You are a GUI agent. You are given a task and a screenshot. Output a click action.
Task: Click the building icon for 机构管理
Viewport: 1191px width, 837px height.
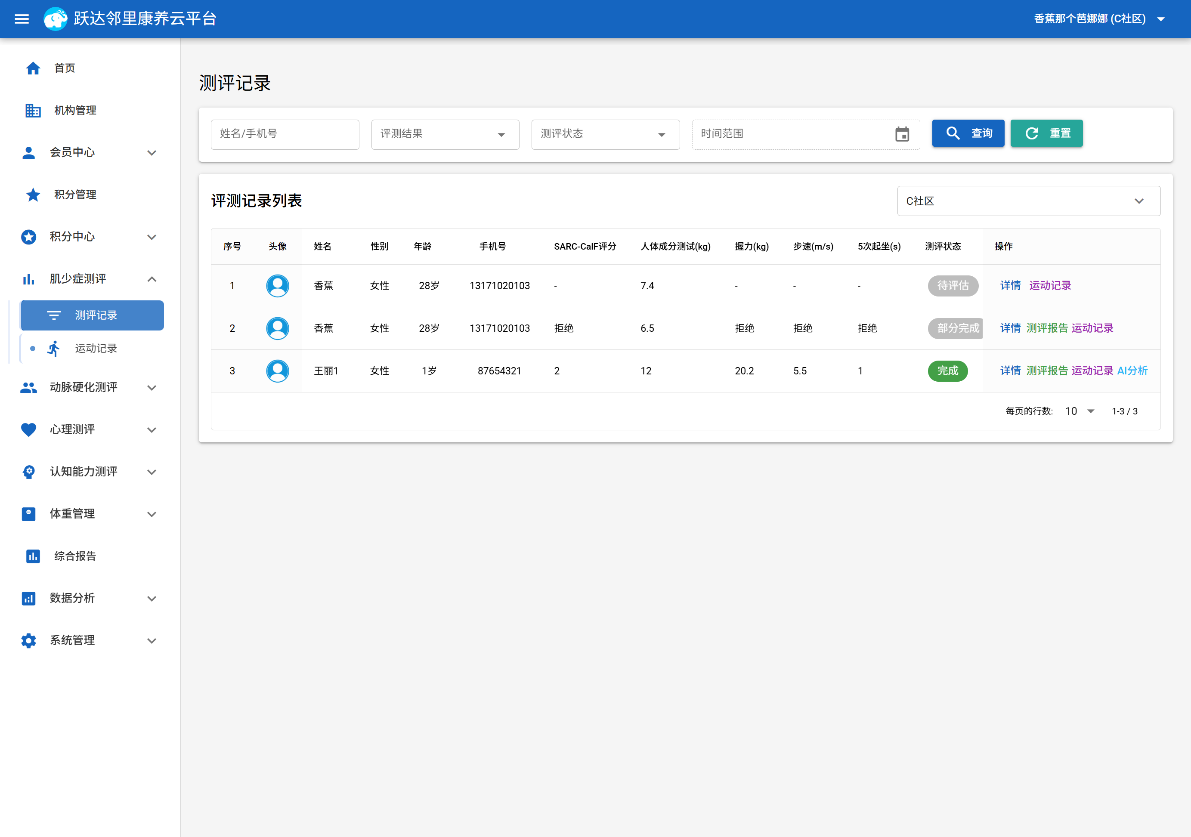(x=33, y=111)
